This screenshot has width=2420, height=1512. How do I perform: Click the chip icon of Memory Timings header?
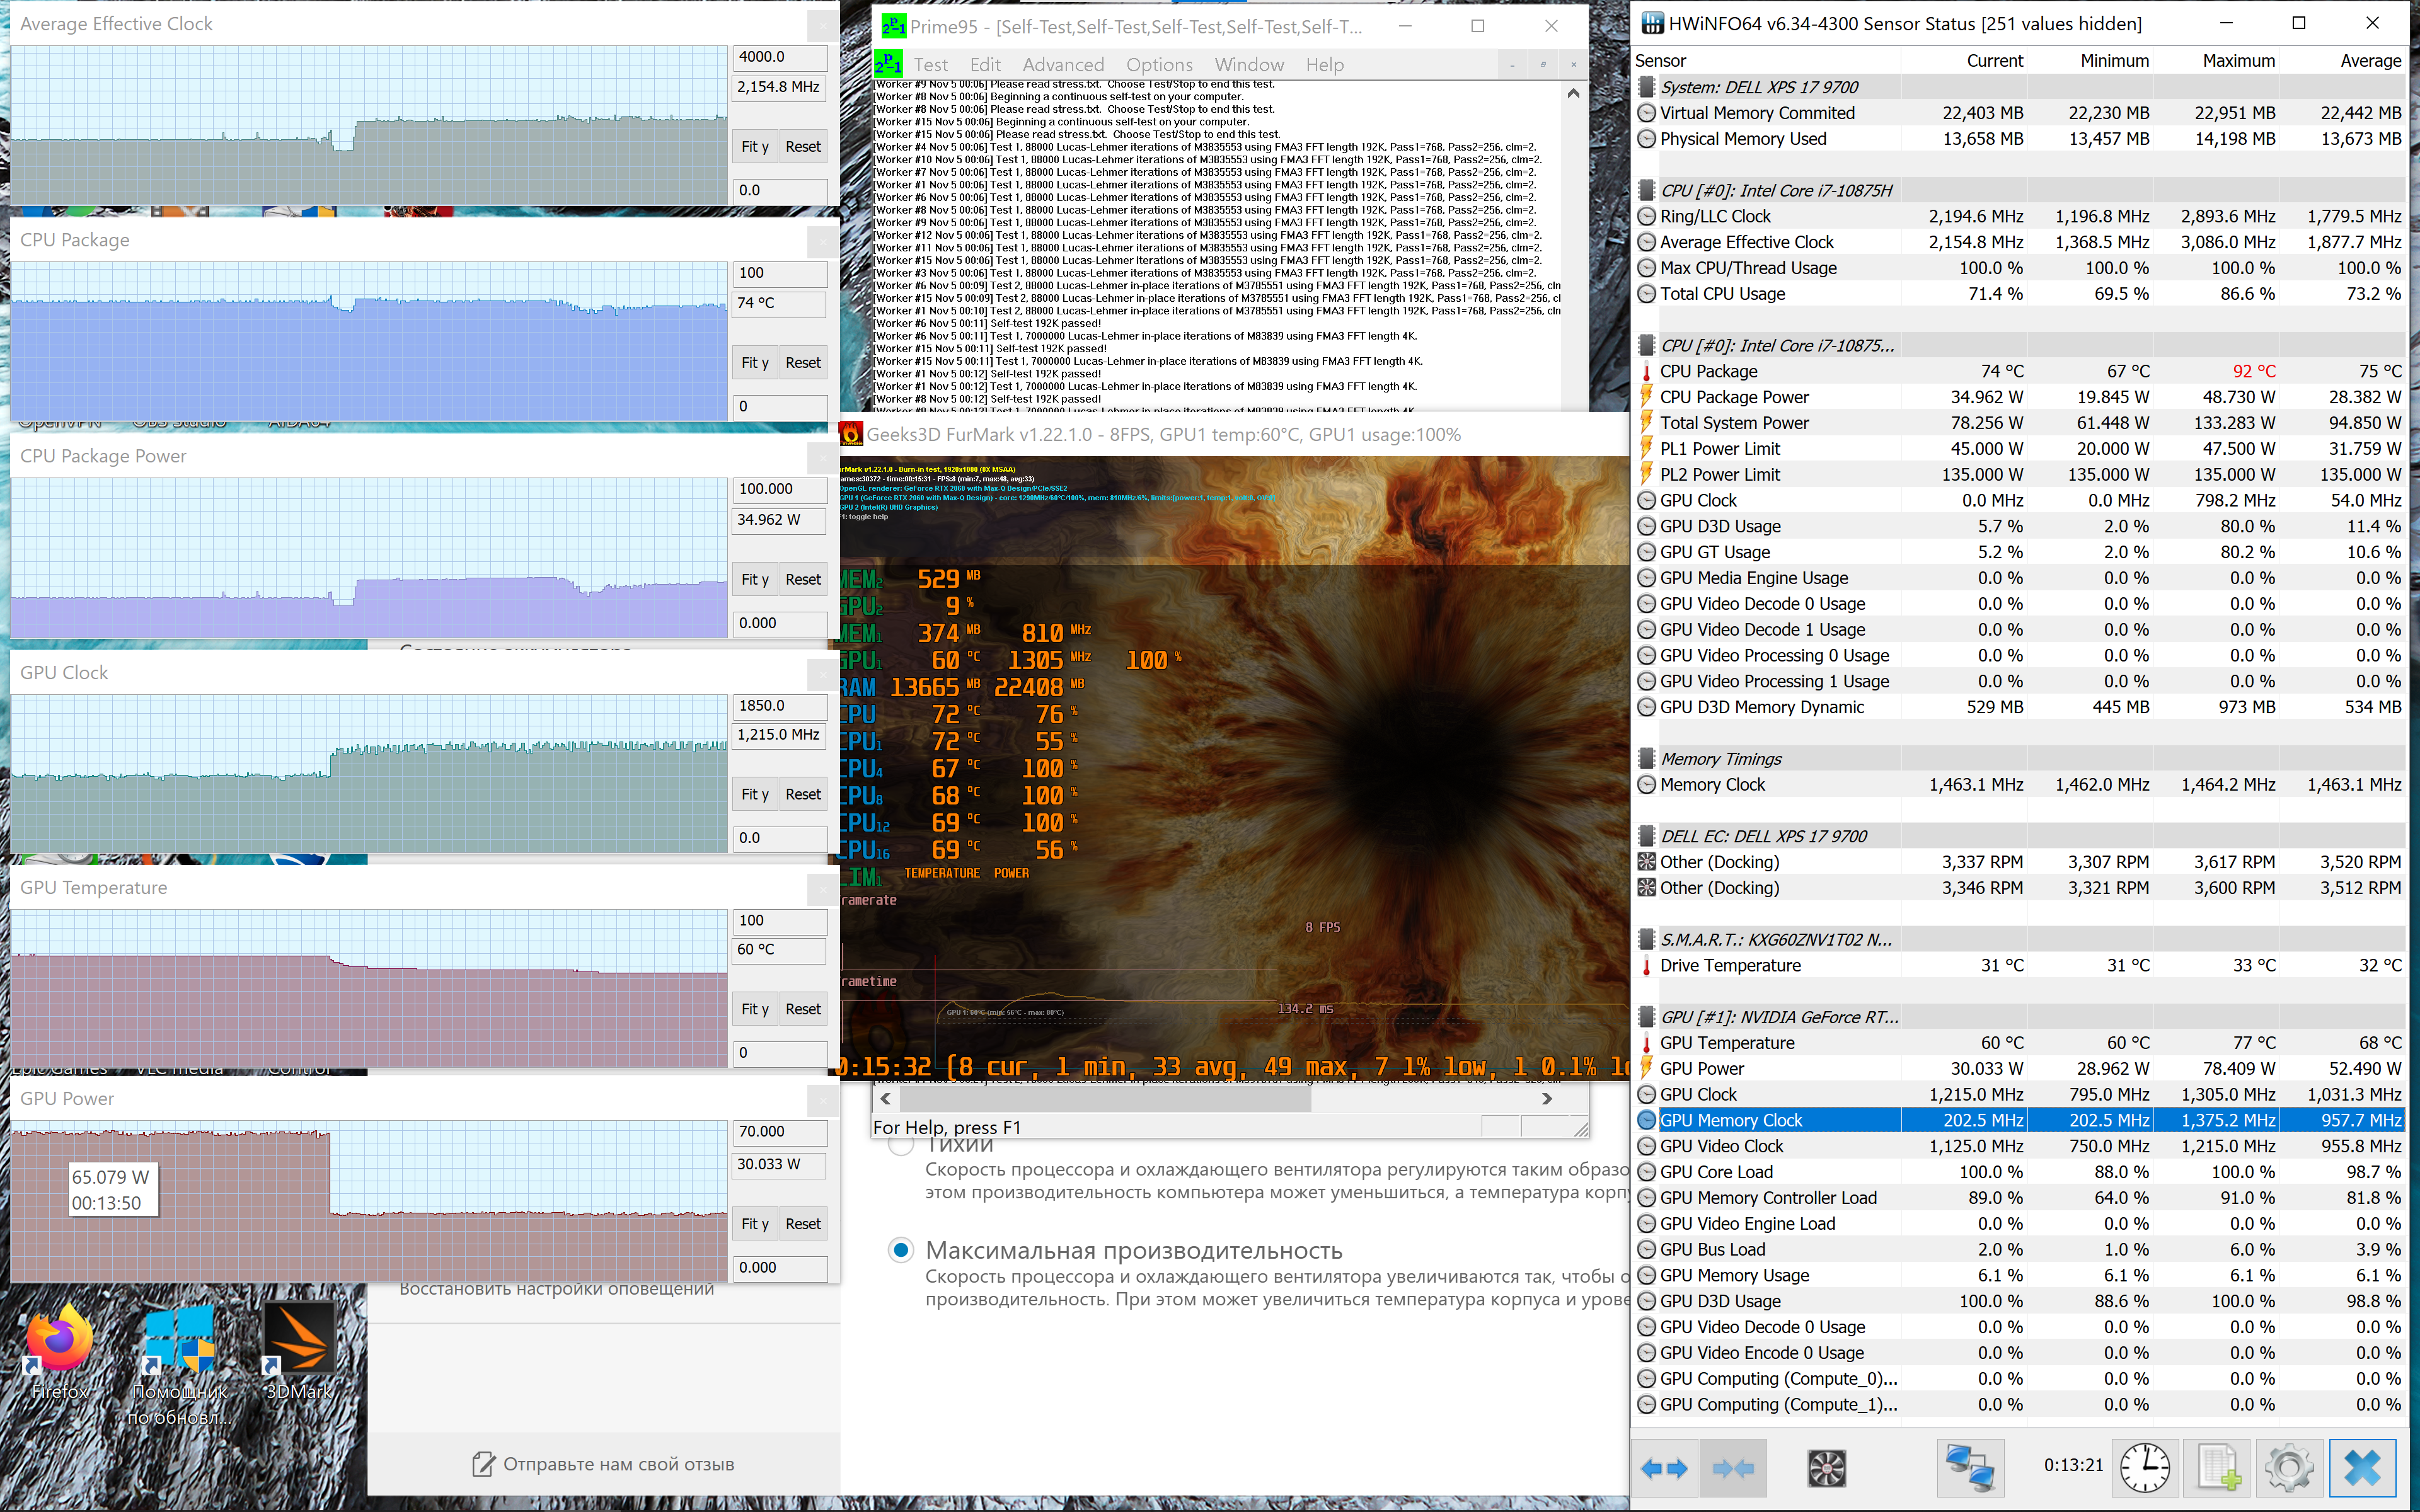click(x=1646, y=759)
